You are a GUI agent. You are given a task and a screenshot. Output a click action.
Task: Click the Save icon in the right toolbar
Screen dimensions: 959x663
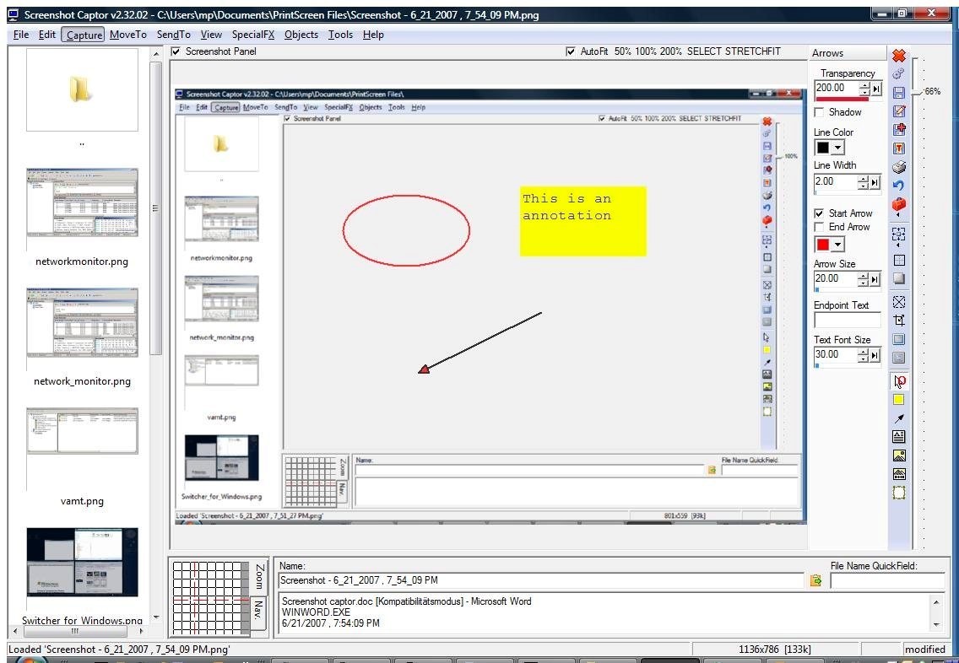pyautogui.click(x=898, y=93)
